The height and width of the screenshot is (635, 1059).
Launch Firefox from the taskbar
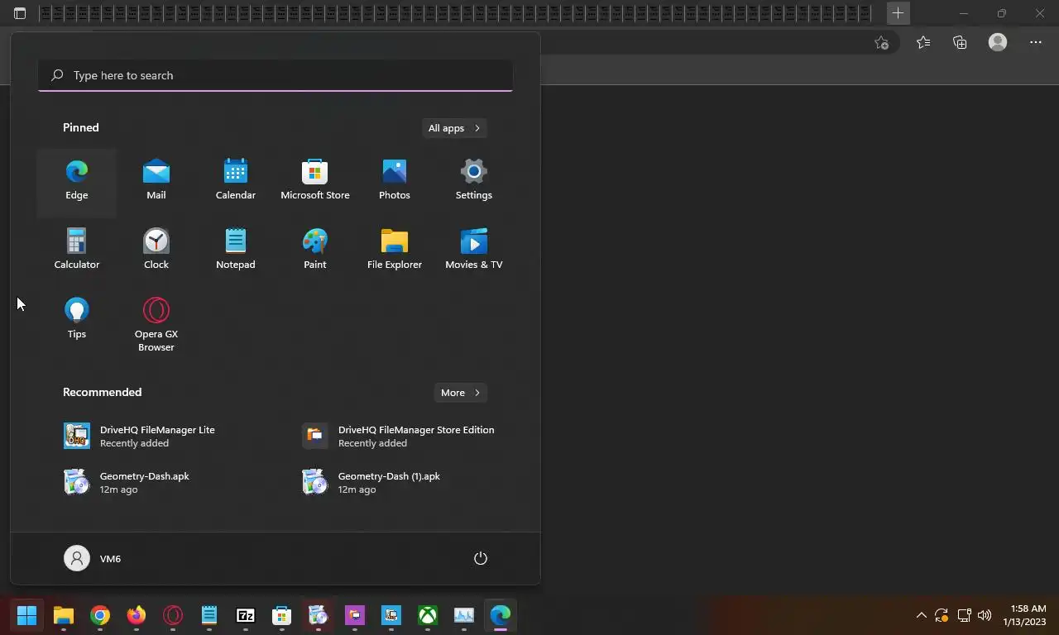coord(137,615)
